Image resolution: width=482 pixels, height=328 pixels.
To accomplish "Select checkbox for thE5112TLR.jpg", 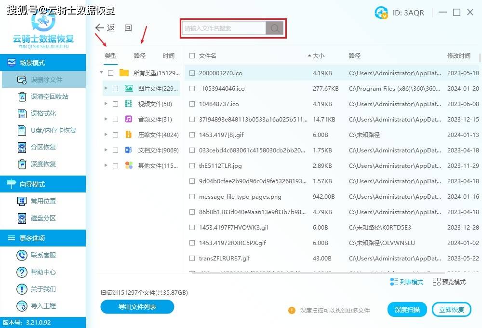I will coord(192,166).
